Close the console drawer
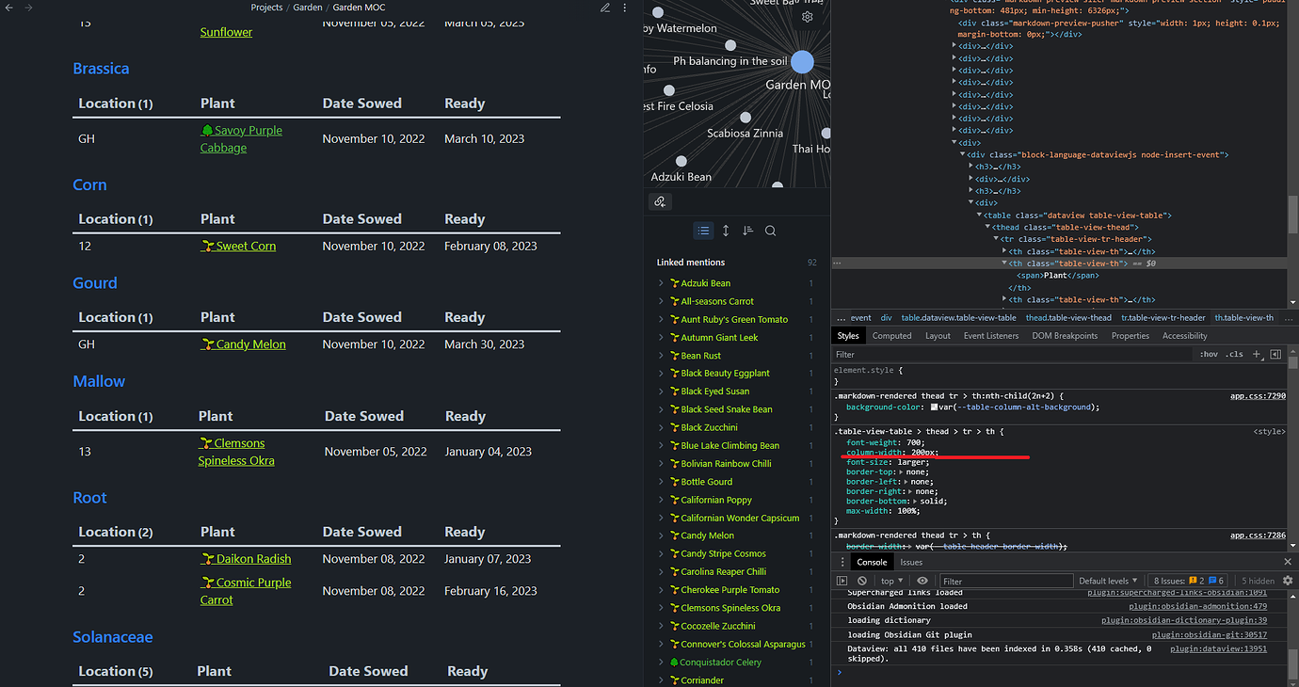 (1287, 562)
